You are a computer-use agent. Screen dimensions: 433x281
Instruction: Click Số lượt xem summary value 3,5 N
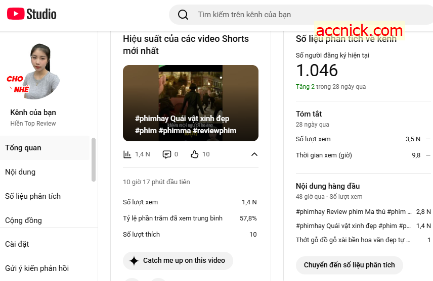[413, 139]
